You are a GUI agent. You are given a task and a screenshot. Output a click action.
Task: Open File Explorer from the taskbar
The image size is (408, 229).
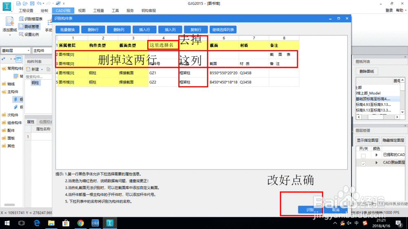coord(51,223)
